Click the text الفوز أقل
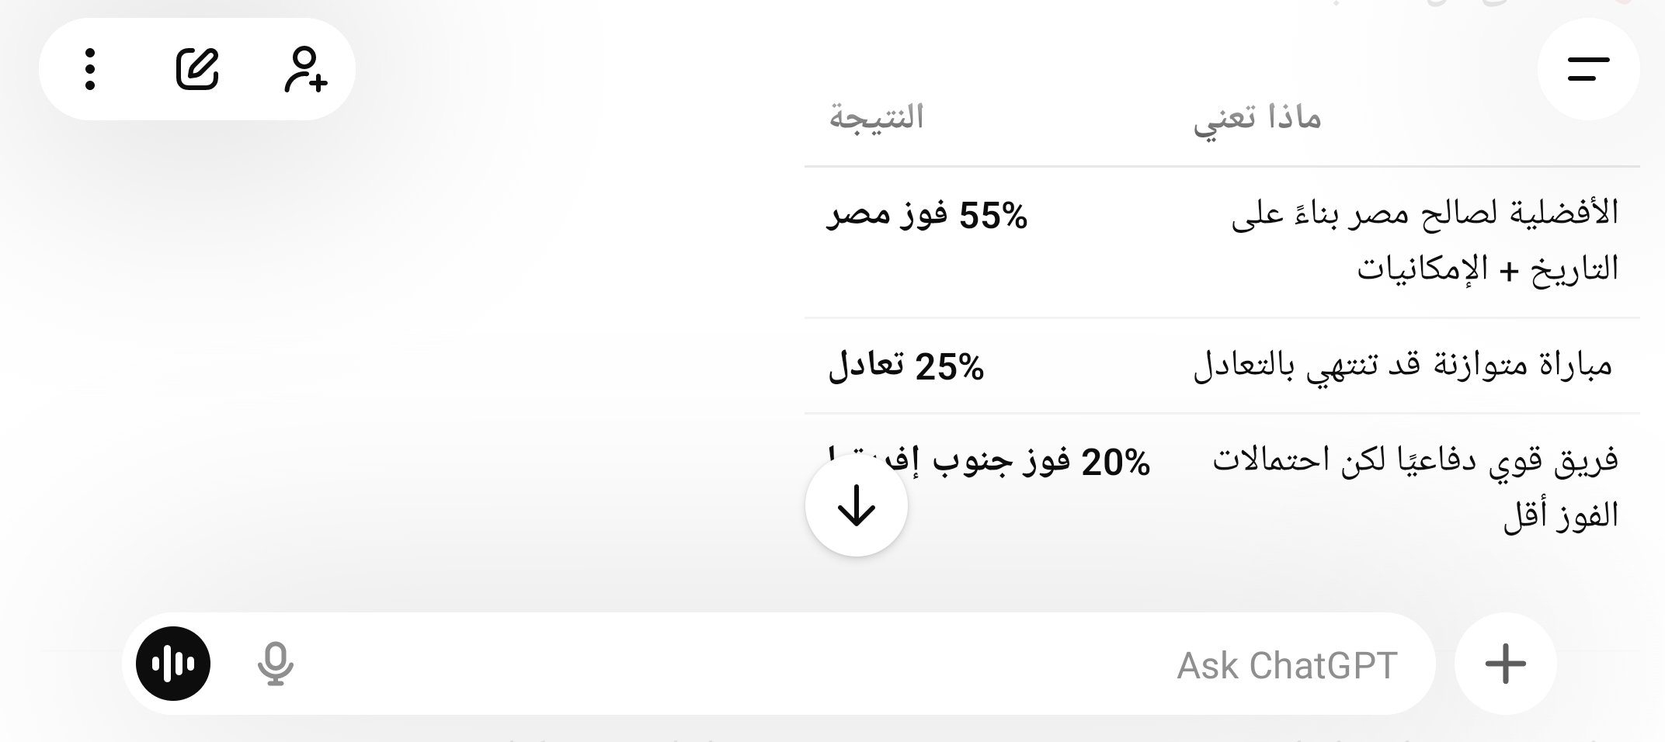Screen dimensions: 1665x742 (1561, 515)
